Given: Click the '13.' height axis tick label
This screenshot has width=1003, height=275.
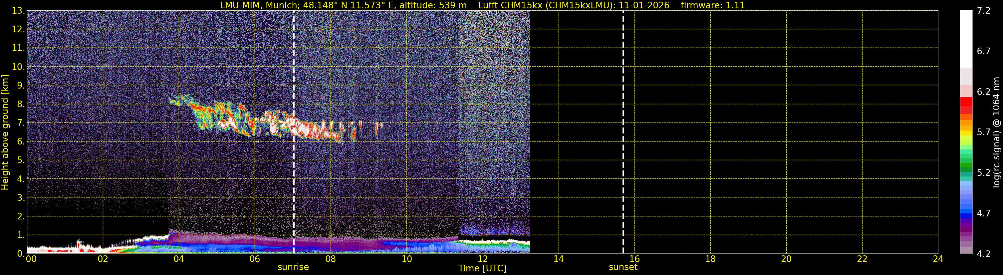Looking at the screenshot, I should point(18,11).
